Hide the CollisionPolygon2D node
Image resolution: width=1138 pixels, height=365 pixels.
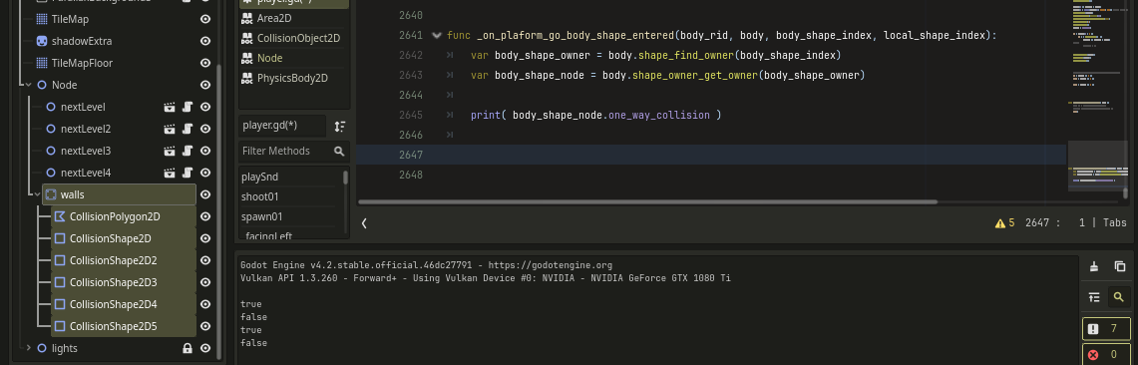pos(205,216)
